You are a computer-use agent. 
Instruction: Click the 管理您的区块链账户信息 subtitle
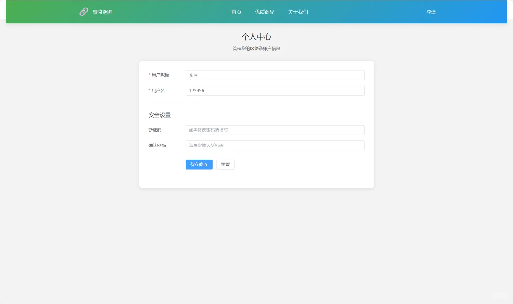coord(256,49)
